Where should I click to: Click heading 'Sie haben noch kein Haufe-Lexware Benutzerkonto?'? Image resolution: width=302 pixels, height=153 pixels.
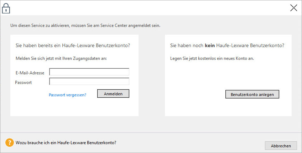(x=227, y=46)
